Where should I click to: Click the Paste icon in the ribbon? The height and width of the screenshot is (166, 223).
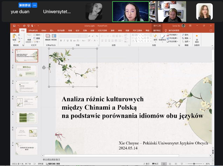pos(14,36)
